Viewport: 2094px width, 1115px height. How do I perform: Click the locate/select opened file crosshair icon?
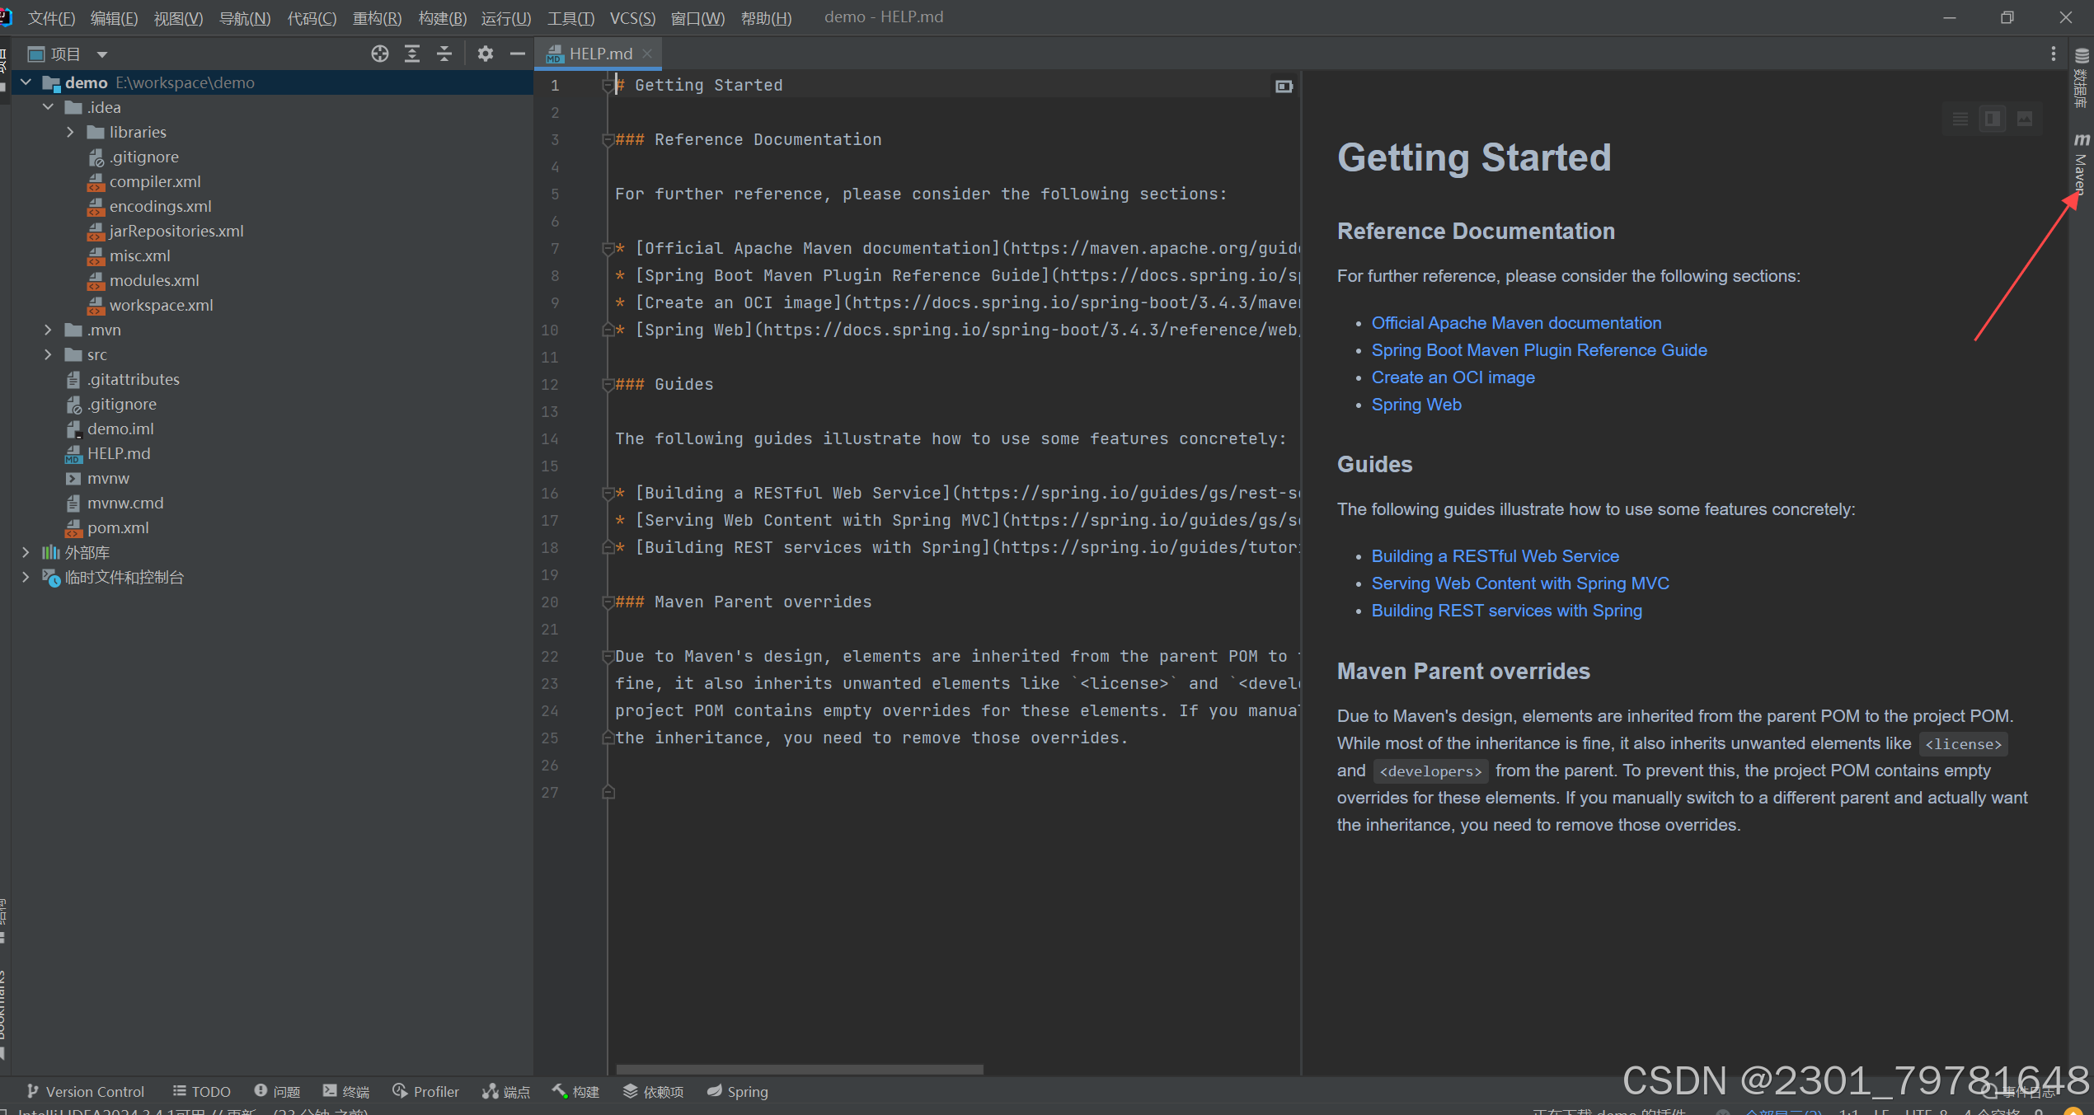379,54
